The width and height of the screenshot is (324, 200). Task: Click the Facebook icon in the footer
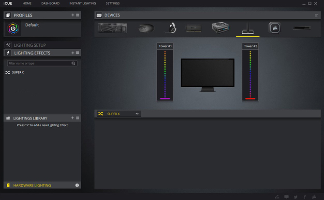click(x=305, y=197)
